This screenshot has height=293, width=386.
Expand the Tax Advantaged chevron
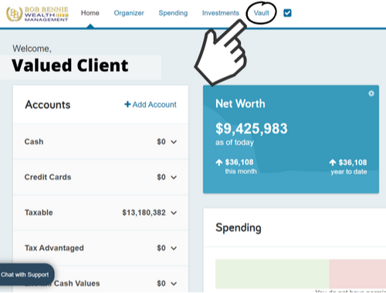point(174,248)
